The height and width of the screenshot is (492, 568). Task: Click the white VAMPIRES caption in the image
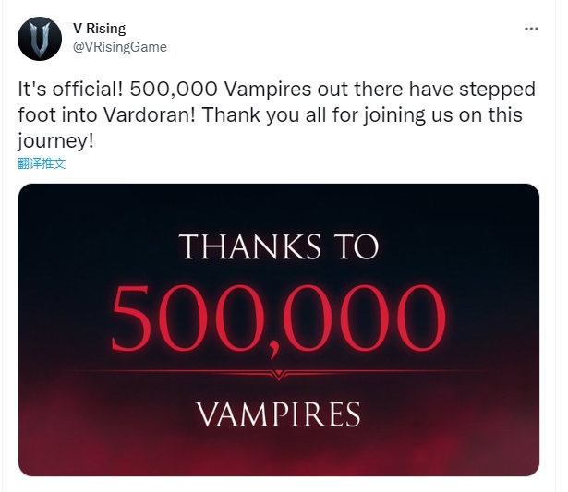click(278, 413)
